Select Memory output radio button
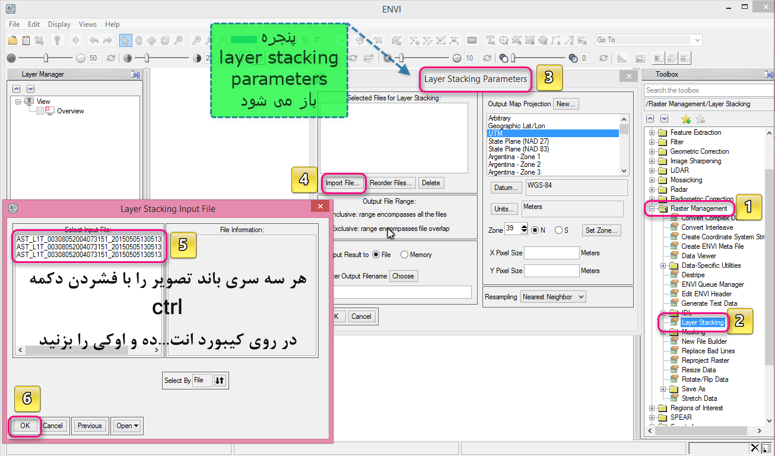The height and width of the screenshot is (456, 775). click(404, 255)
